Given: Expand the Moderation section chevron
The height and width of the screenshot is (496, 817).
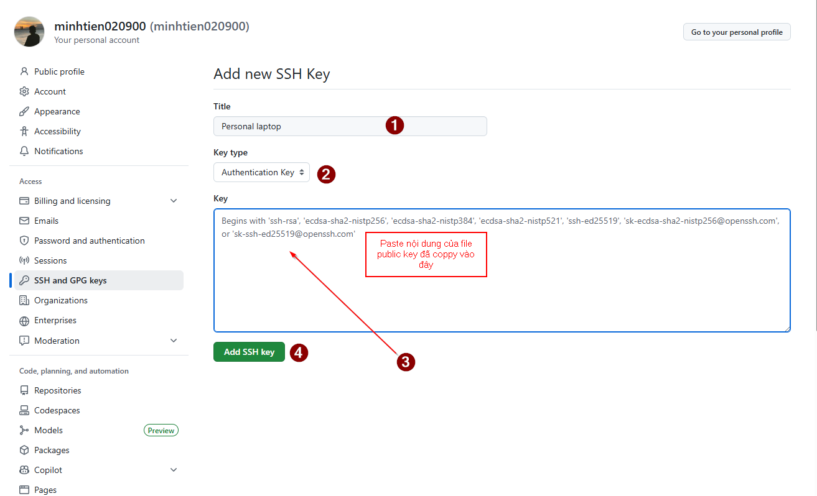Looking at the screenshot, I should coord(174,341).
